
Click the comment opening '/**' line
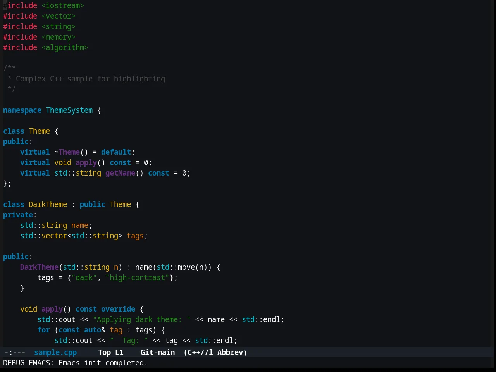pos(10,68)
